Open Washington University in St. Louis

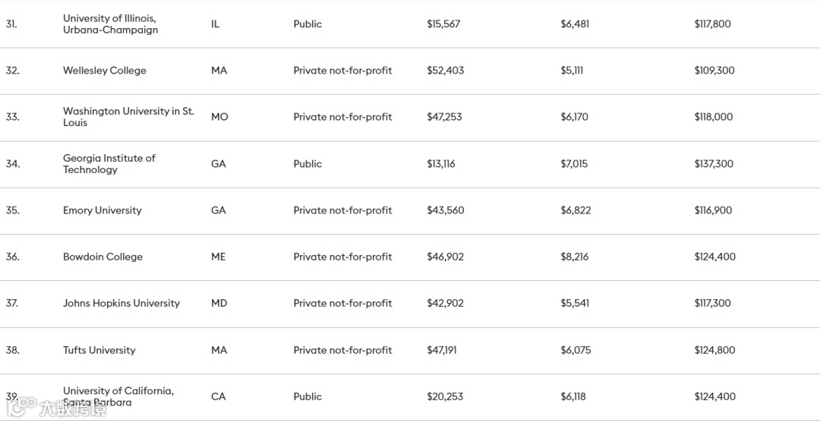128,117
